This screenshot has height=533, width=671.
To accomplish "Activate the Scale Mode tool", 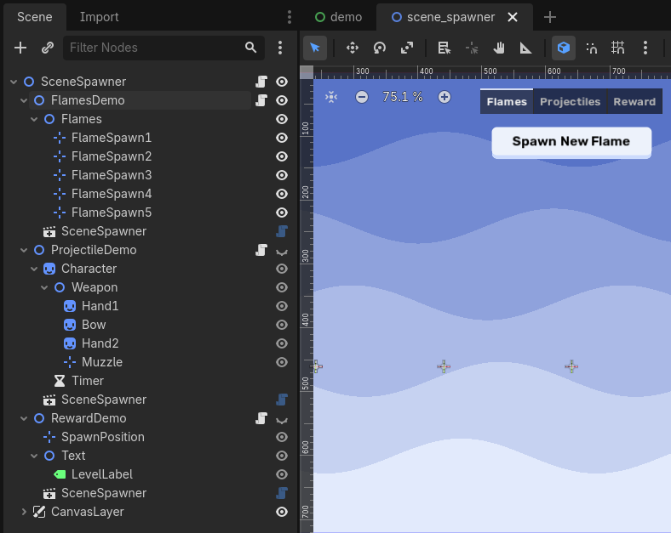I will coord(407,48).
